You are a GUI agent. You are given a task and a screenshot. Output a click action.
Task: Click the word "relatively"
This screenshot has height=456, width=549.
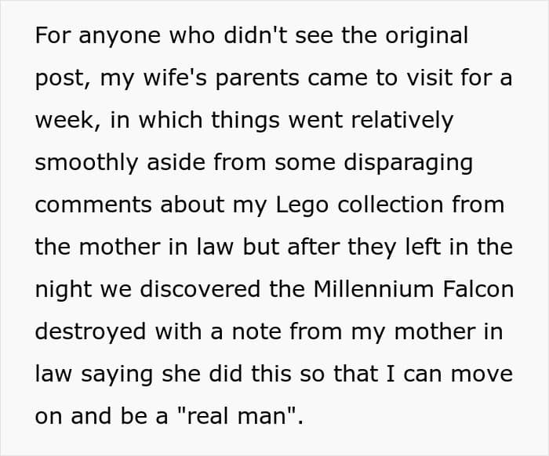point(402,121)
